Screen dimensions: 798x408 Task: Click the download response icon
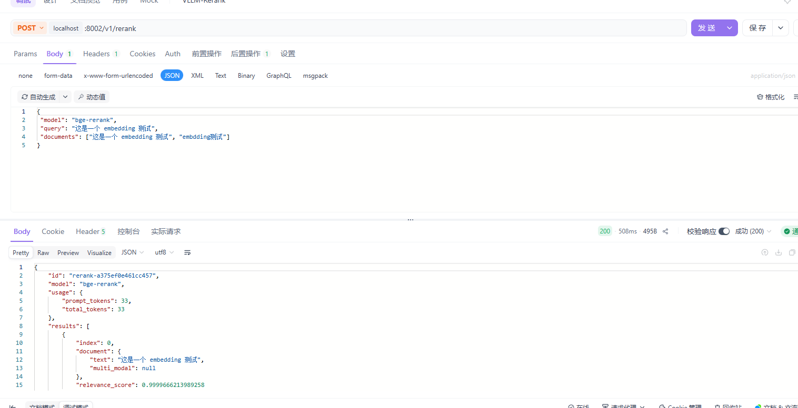coord(779,253)
